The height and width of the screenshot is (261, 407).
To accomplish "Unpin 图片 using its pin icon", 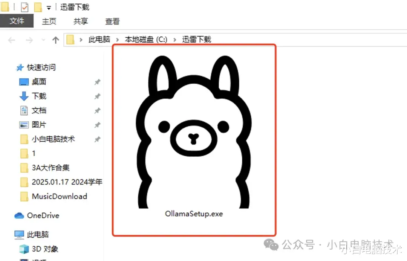I will (x=97, y=125).
